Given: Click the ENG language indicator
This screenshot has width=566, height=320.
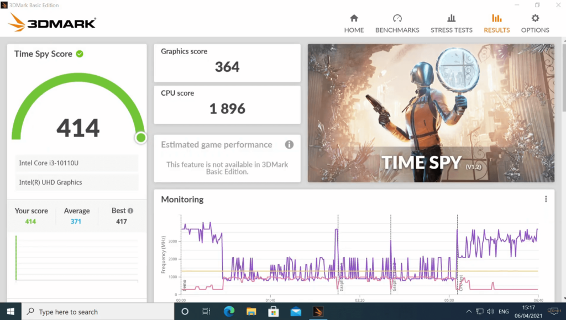Looking at the screenshot, I should click(x=504, y=311).
